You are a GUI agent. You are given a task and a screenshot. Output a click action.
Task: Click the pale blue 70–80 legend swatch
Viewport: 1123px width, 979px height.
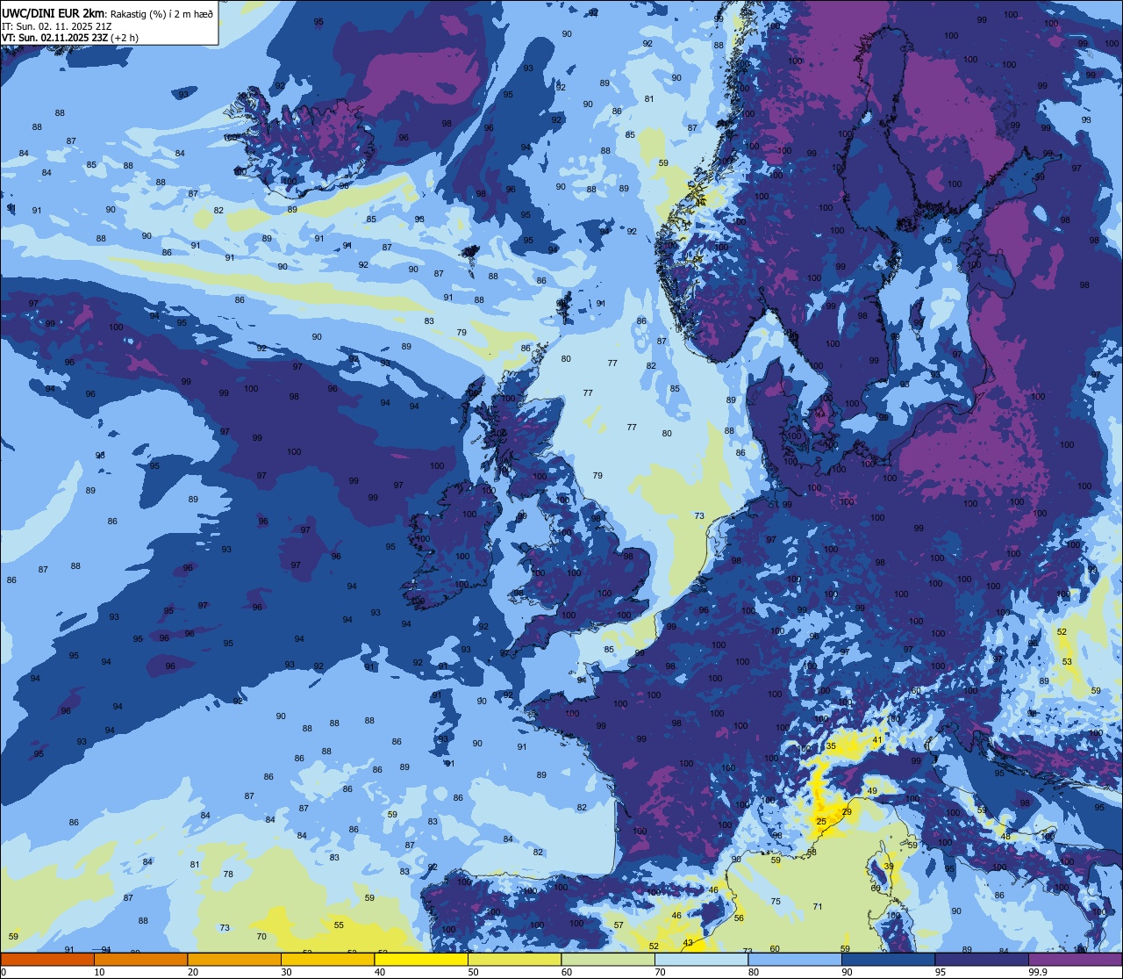coord(701,960)
